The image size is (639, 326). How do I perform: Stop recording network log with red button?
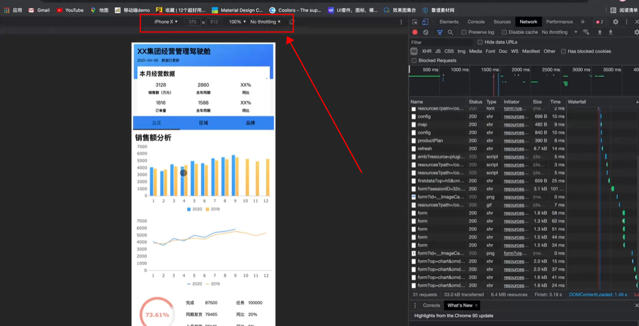(415, 32)
